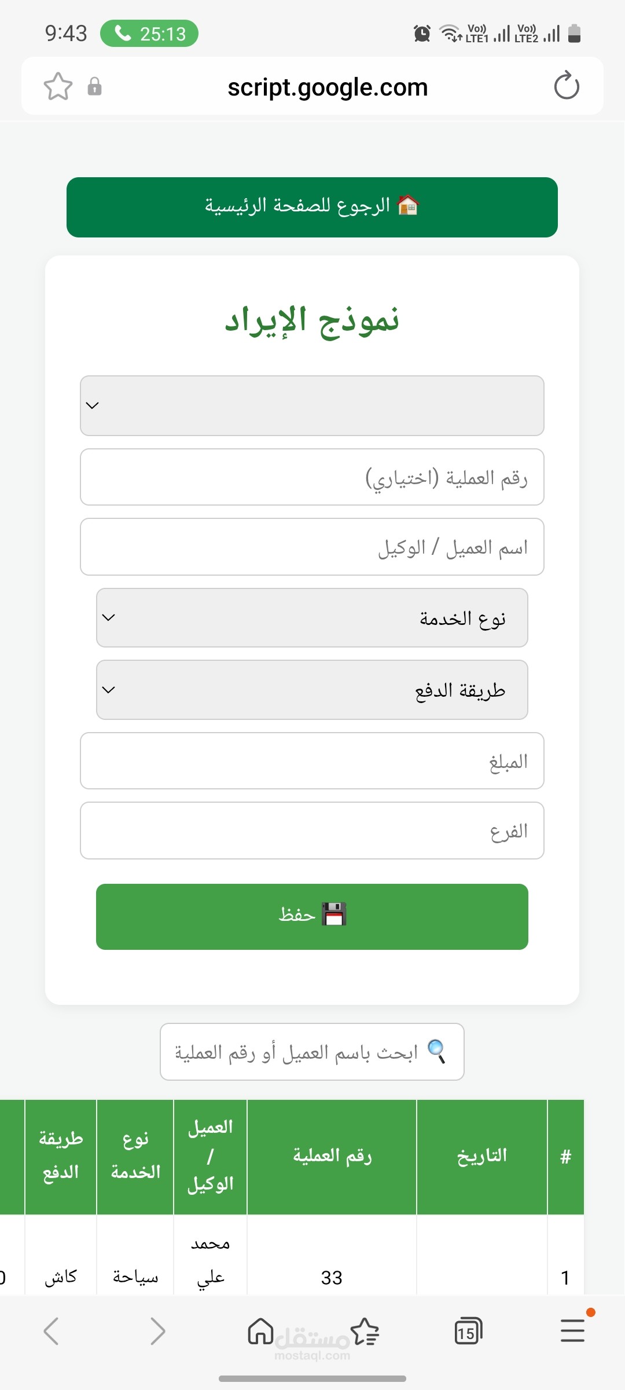Tap the browser home icon
The width and height of the screenshot is (625, 1390).
point(260,1330)
